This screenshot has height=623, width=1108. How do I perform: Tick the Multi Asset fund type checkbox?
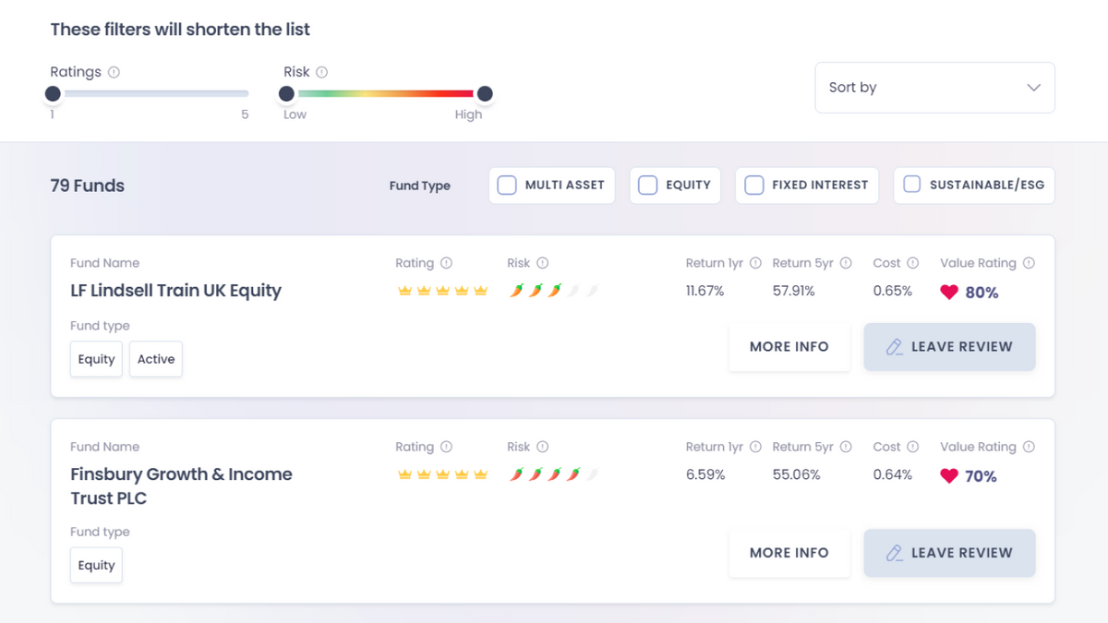507,185
